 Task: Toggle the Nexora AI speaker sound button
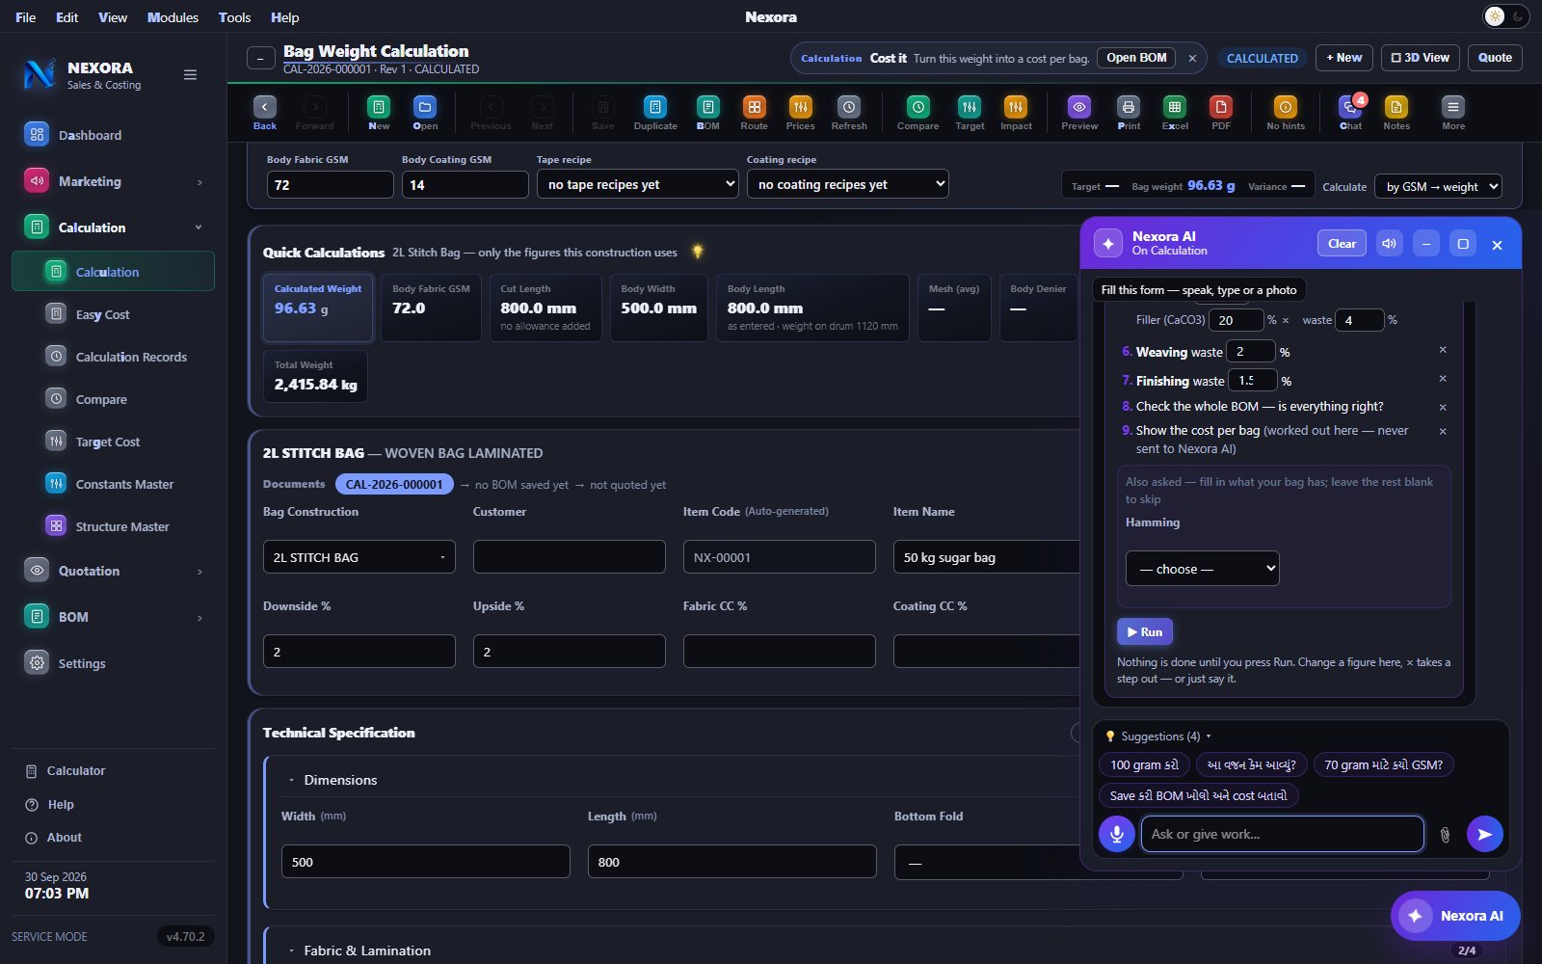(1389, 244)
